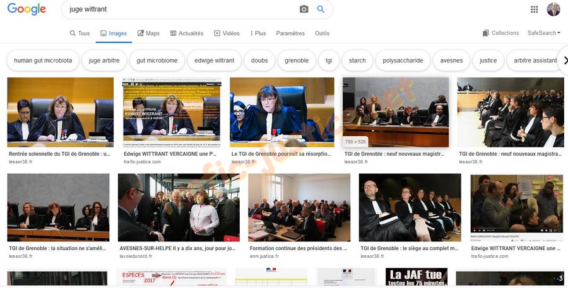Viewport: 568px width, 288px height.
Task: Select the 'edwige wittrant' suggestion chip
Action: [214, 60]
